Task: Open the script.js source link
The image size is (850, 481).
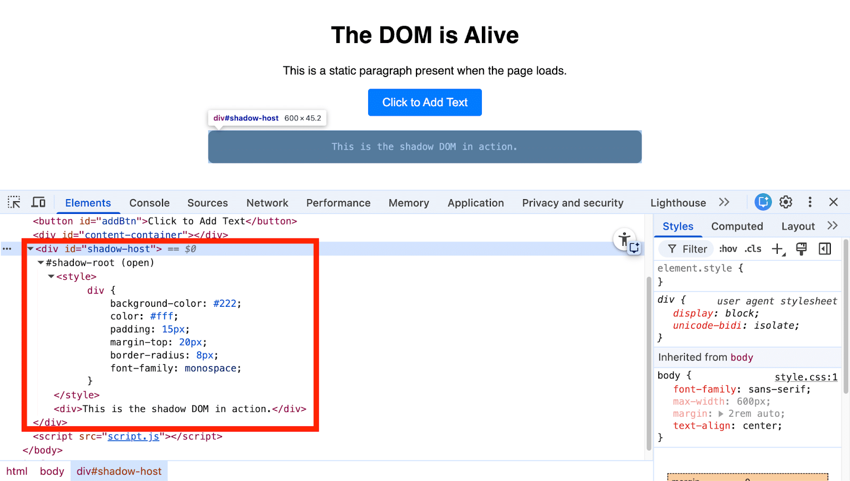Action: tap(133, 436)
